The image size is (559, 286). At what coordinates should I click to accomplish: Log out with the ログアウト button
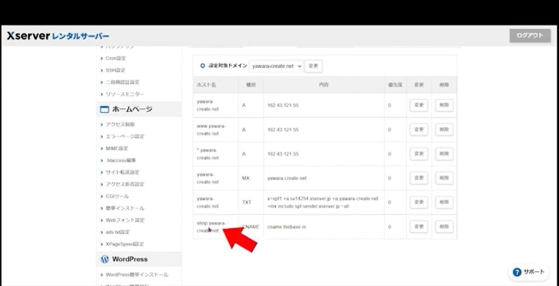click(x=530, y=35)
